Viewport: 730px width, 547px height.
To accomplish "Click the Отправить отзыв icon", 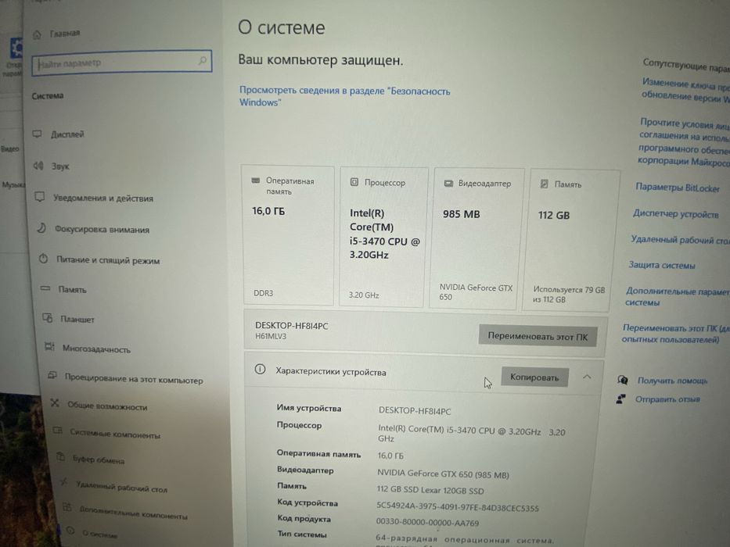I will 620,399.
